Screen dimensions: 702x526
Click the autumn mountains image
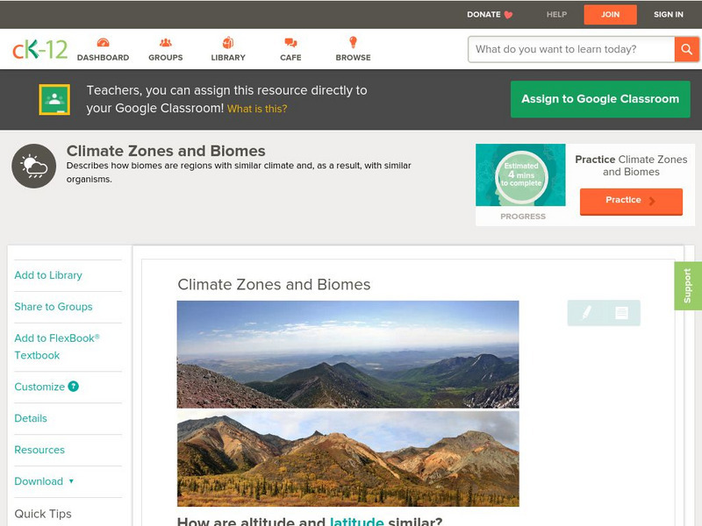pos(347,458)
